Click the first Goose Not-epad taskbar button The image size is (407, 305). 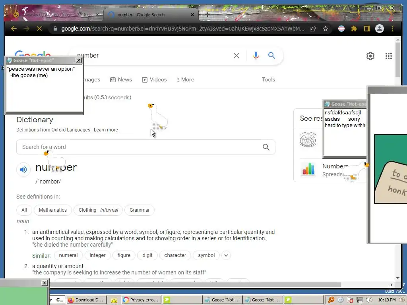pyautogui.click(x=222, y=300)
